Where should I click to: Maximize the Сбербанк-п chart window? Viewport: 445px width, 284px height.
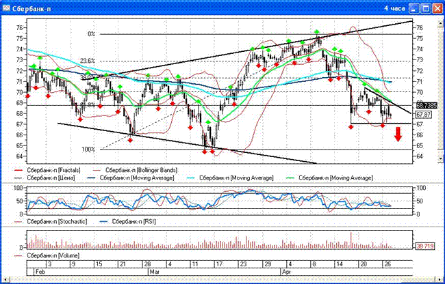pyautogui.click(x=425, y=8)
